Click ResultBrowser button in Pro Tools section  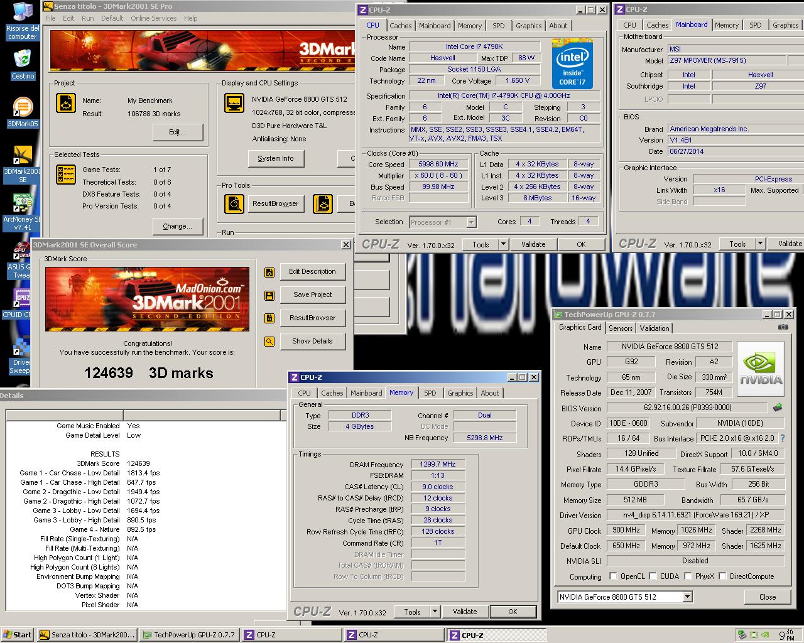[x=275, y=203]
